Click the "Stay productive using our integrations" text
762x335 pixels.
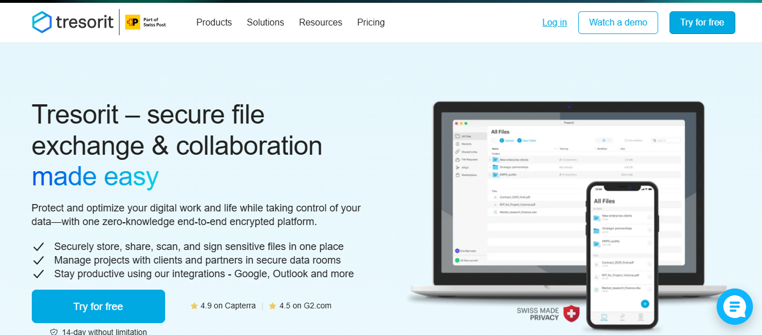point(204,274)
